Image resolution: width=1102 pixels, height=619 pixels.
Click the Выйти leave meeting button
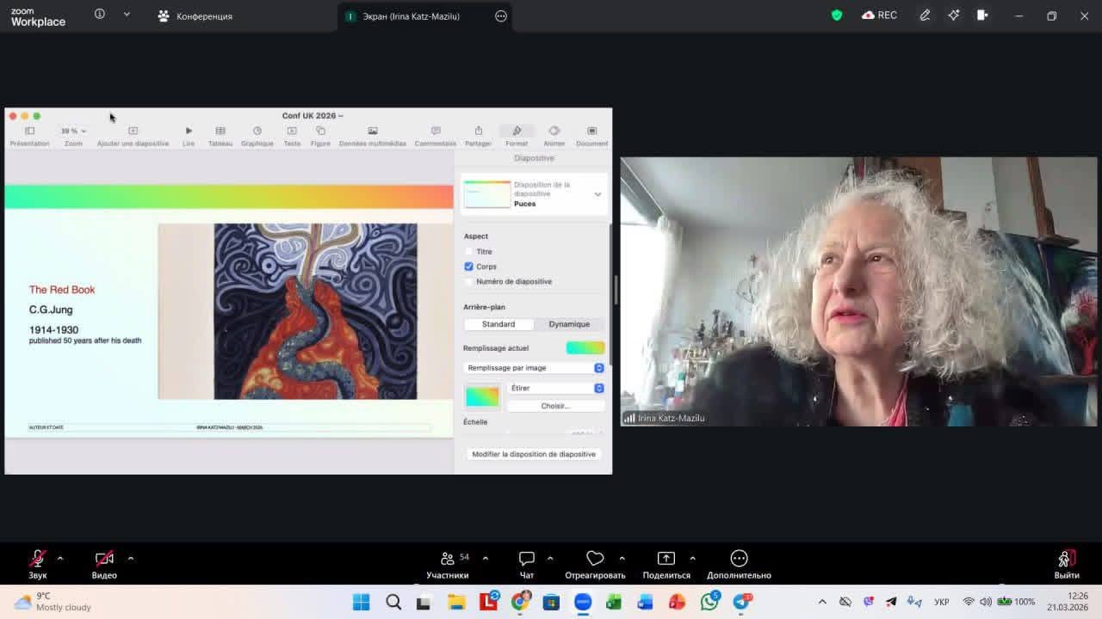coord(1067,565)
